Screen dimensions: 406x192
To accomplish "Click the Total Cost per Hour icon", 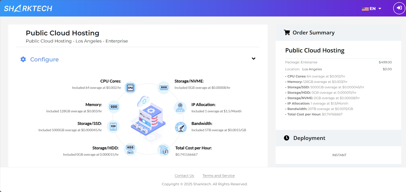I will [164, 150].
